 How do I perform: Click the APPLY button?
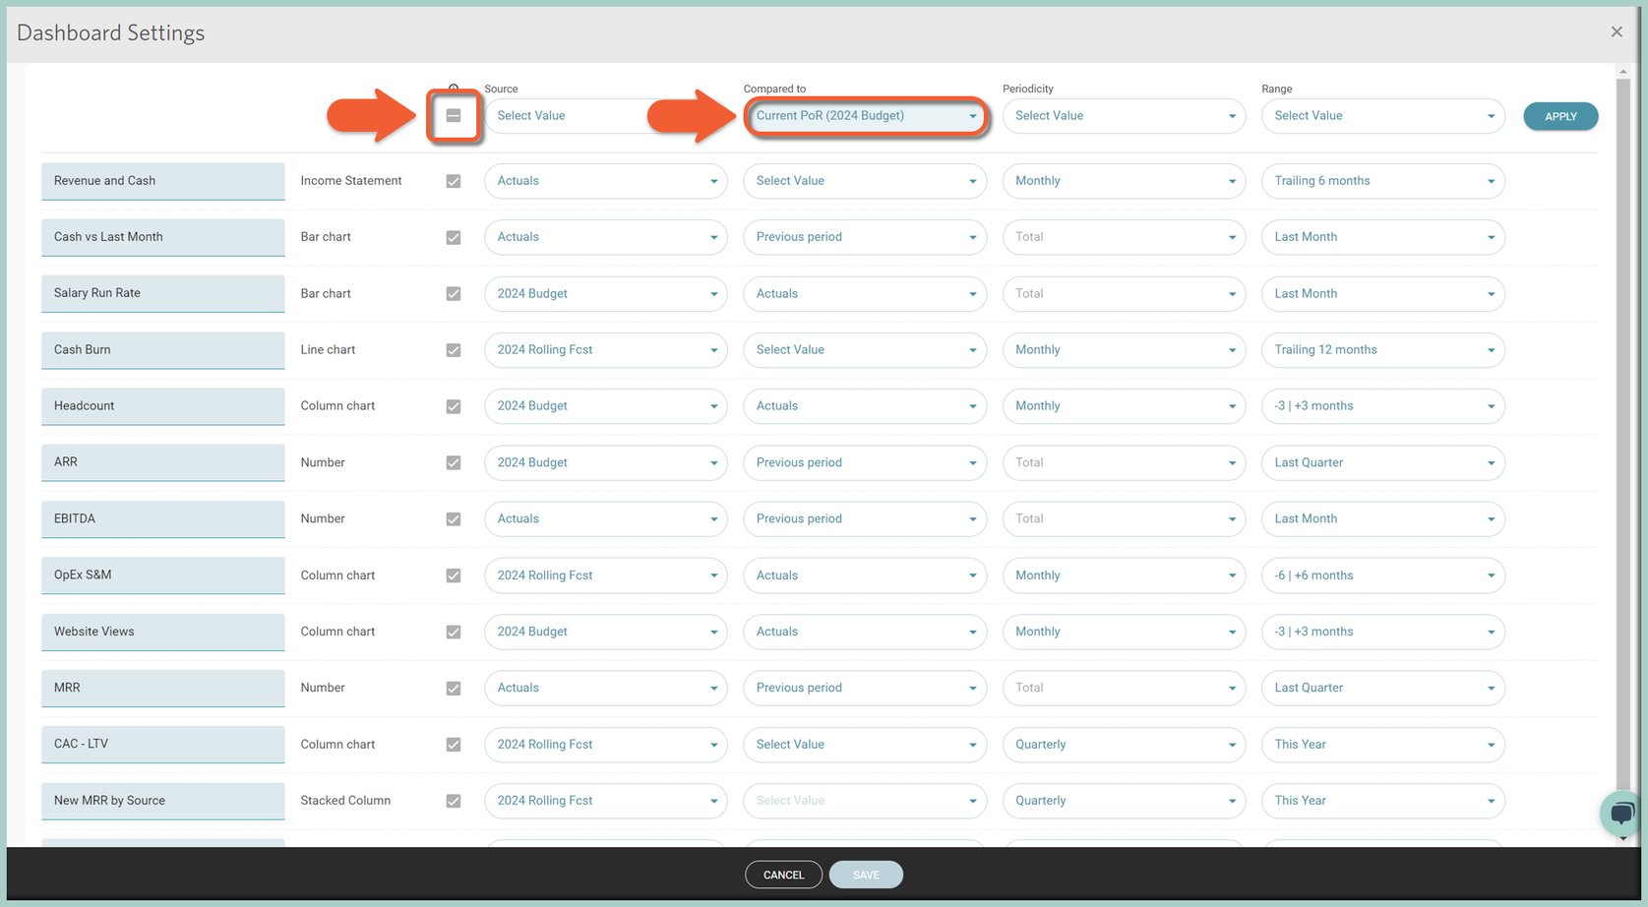(1560, 116)
